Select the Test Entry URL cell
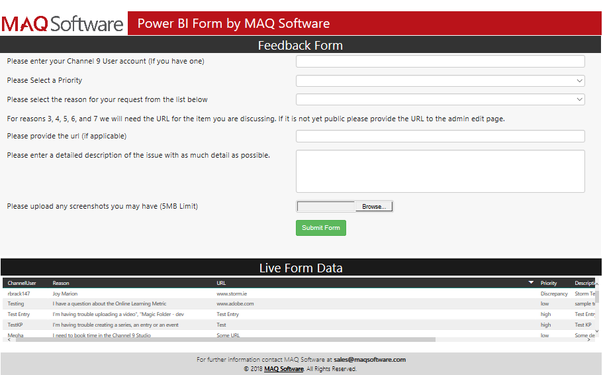Screen dimensions: 603x375 228,314
